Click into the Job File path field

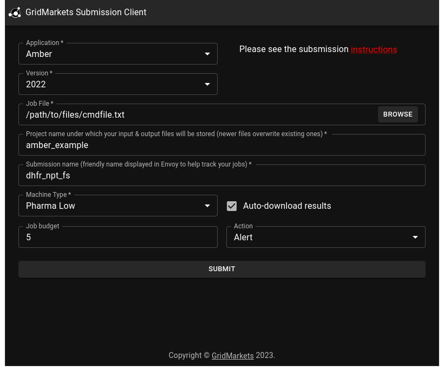click(x=195, y=115)
